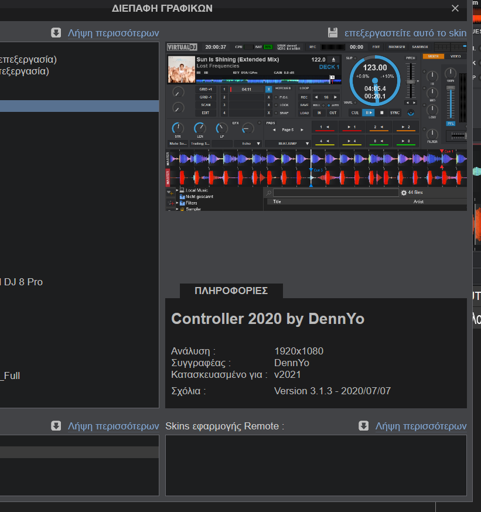This screenshot has height=512, width=481.
Task: Click the 'v2021' value
Action: pos(287,374)
